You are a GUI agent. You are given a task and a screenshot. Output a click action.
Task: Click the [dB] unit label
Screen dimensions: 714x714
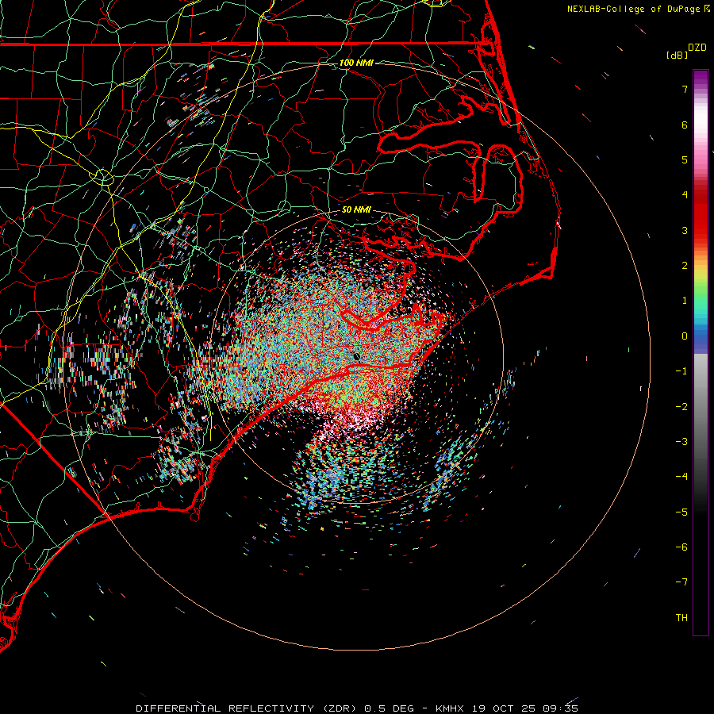click(677, 55)
